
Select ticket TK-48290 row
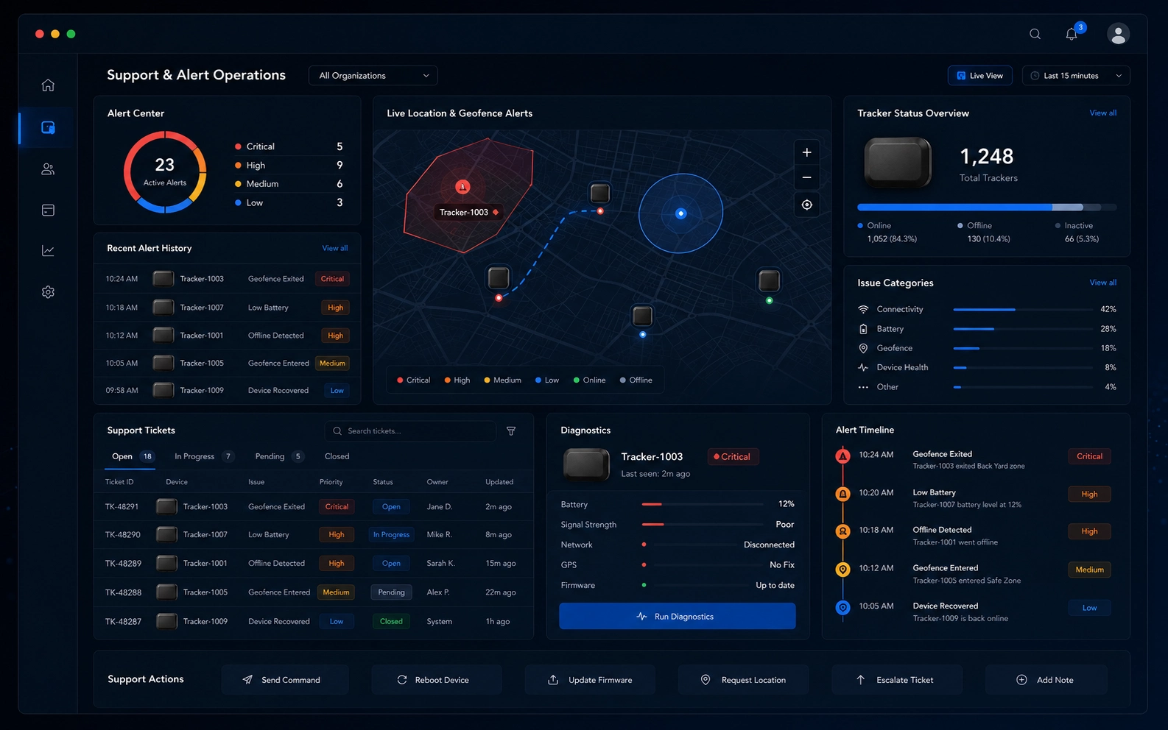coord(314,535)
